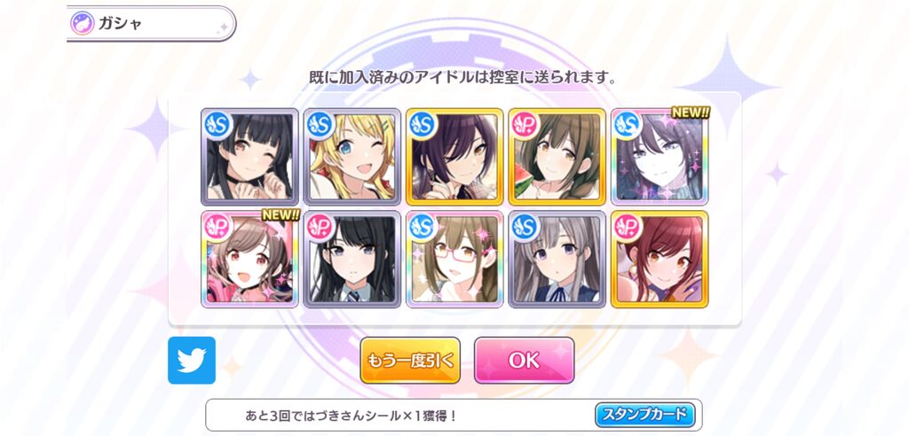Select the red-haired gold-framed idol card
Screen dimensions: 909x436
point(660,259)
